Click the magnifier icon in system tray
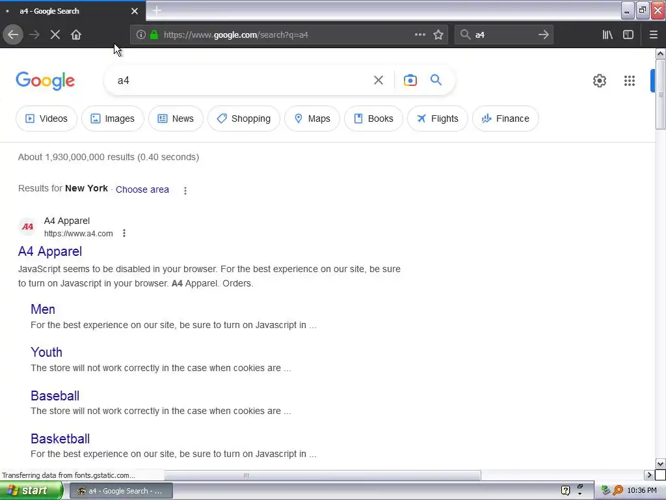This screenshot has height=500, width=666. pos(618,491)
